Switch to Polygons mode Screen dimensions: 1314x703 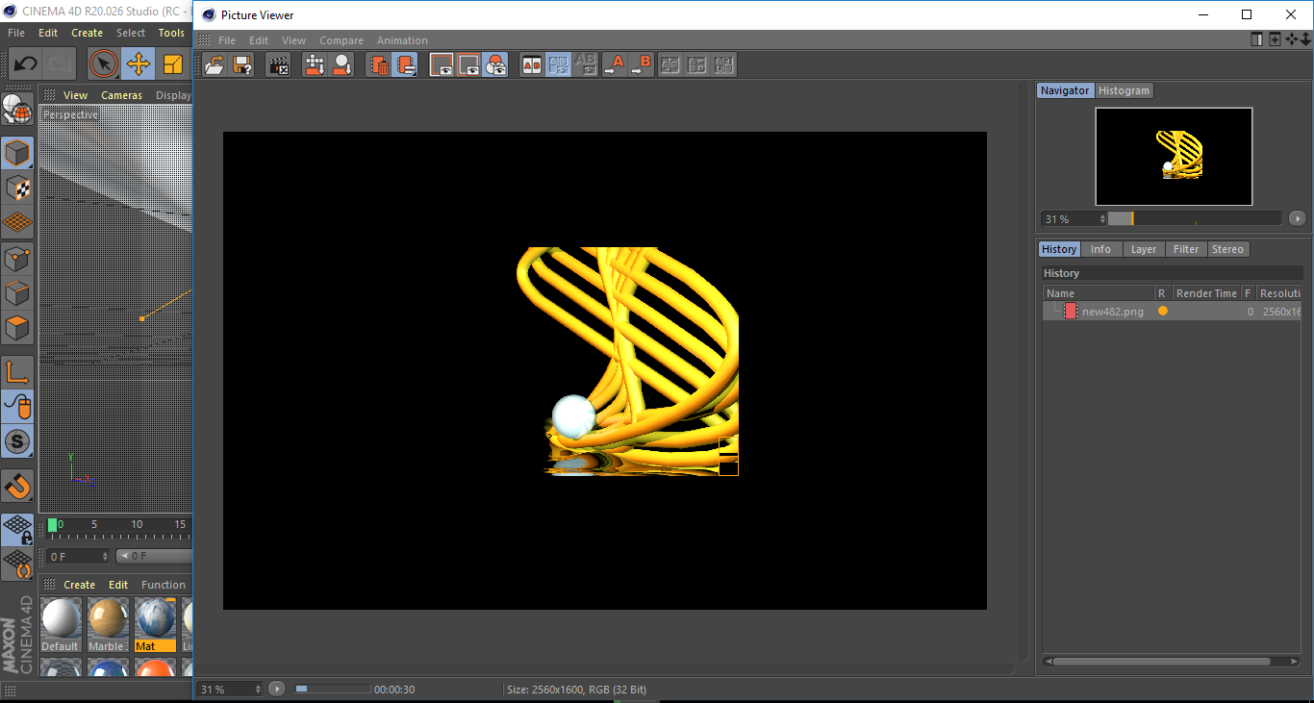(x=16, y=328)
